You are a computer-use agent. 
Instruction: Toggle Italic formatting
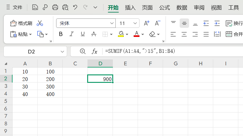click(x=71, y=34)
